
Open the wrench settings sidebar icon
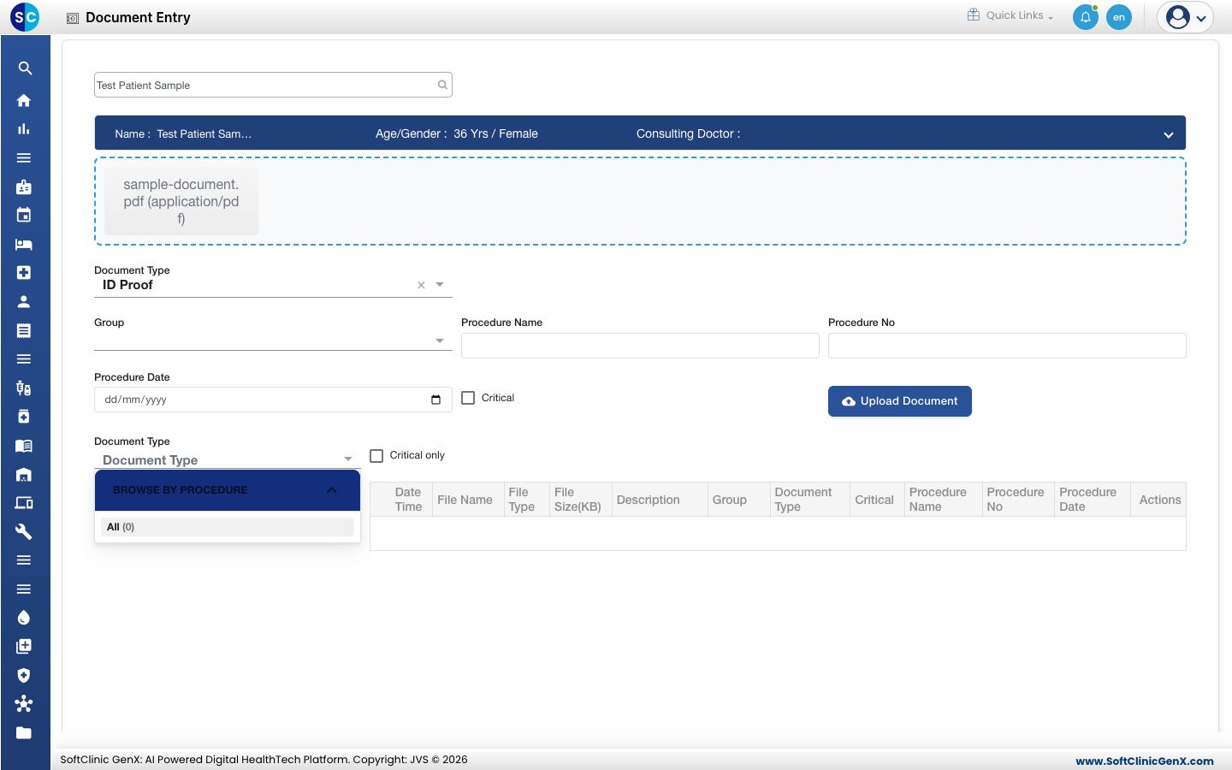[x=24, y=531]
